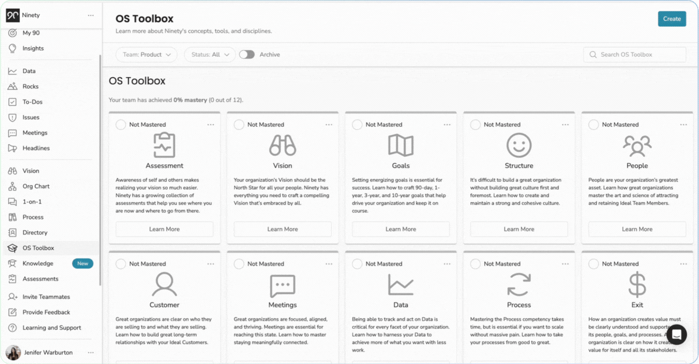Click the Customer card person icon
This screenshot has width=699, height=364.
tap(164, 284)
